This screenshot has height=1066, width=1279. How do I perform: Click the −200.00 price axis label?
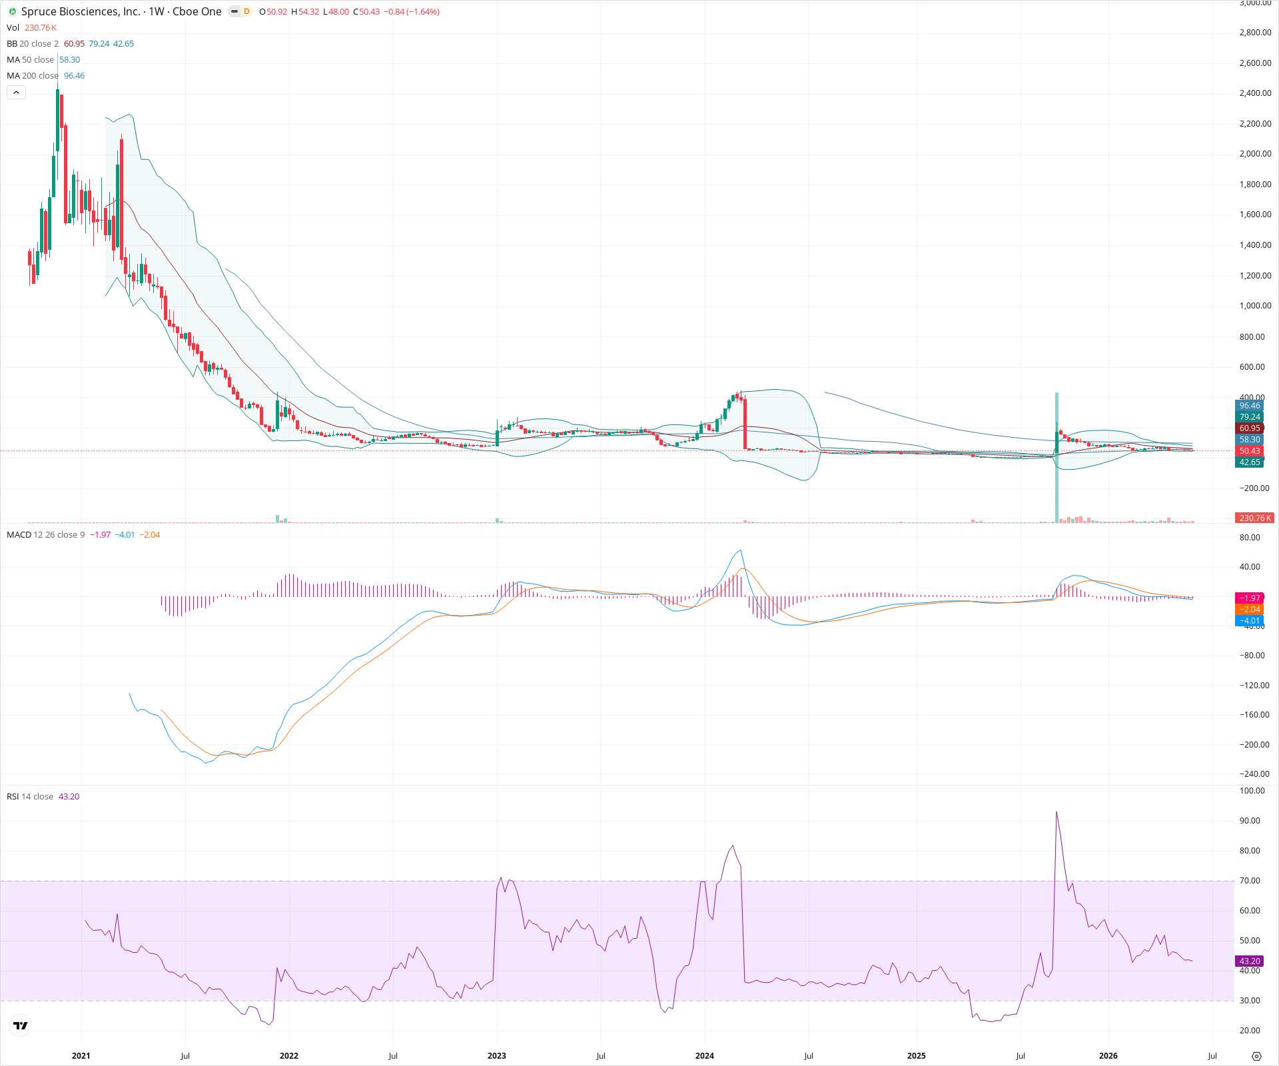pyautogui.click(x=1255, y=488)
